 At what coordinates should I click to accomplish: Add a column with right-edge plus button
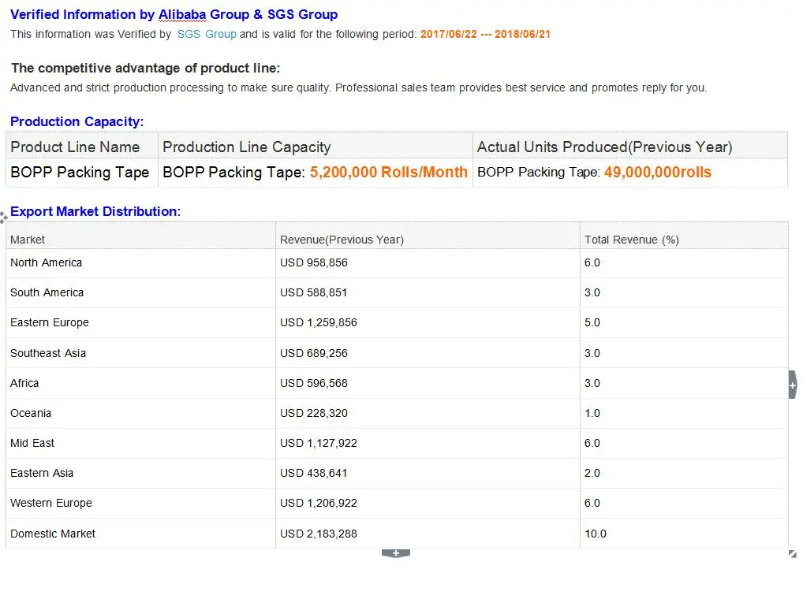pyautogui.click(x=792, y=385)
